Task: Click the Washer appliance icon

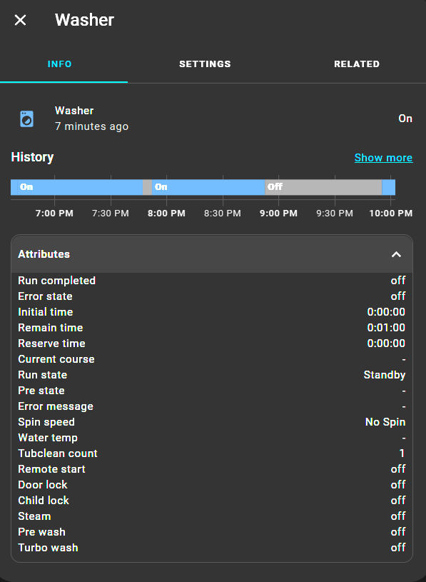Action: coord(26,118)
